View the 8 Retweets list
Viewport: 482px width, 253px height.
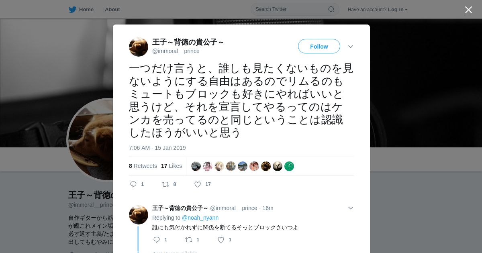click(x=143, y=166)
